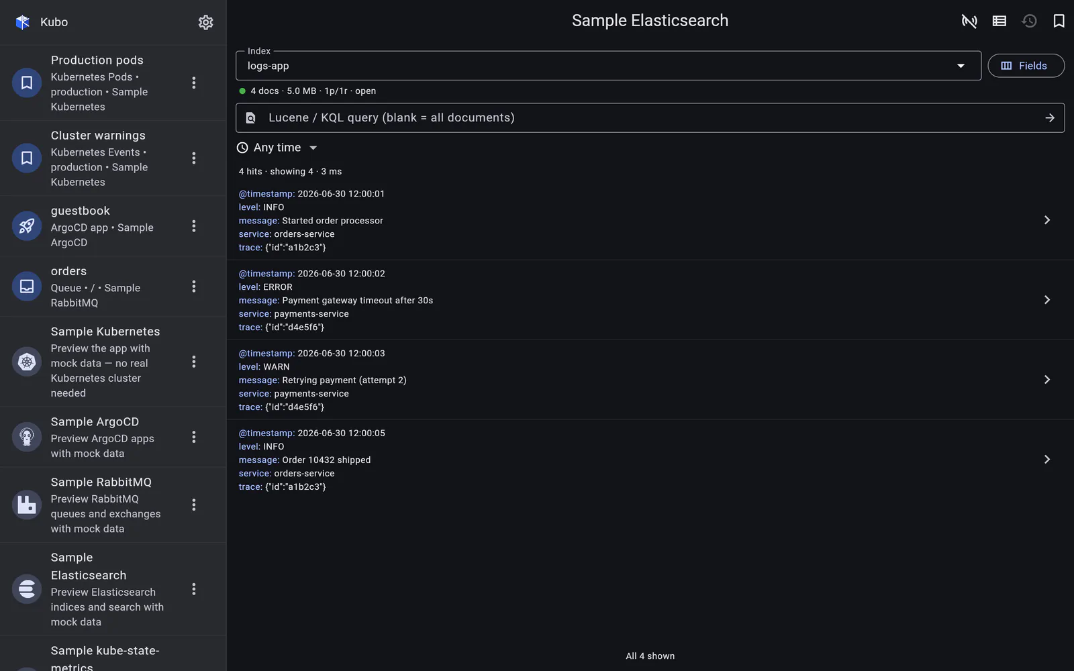Viewport: 1074px width, 671px height.
Task: Select Sample kube-state-metrics sidebar item
Action: click(113, 654)
